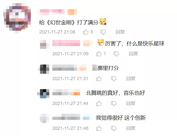
Task: Like the 21:09 reply about 快乐星球
Action: 99,54
